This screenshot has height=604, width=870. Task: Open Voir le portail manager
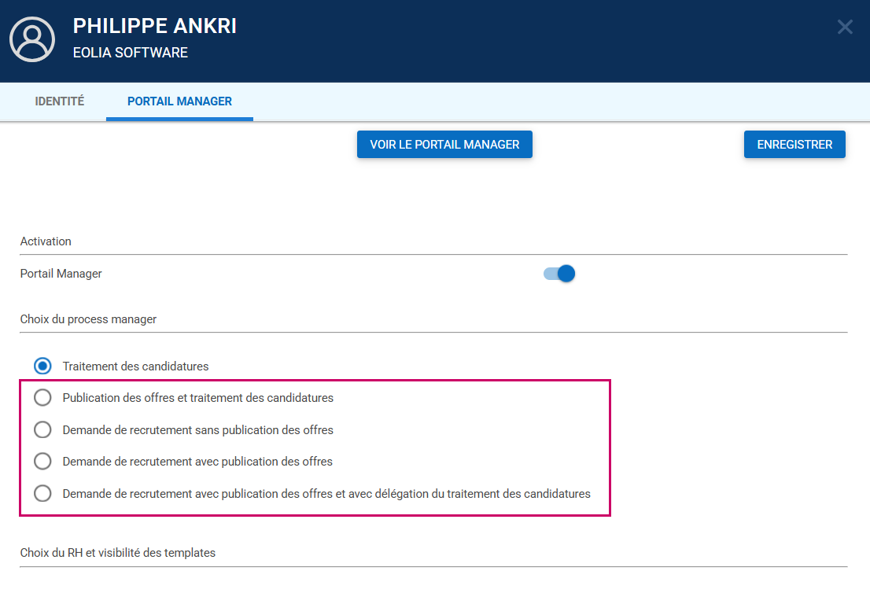pos(444,145)
